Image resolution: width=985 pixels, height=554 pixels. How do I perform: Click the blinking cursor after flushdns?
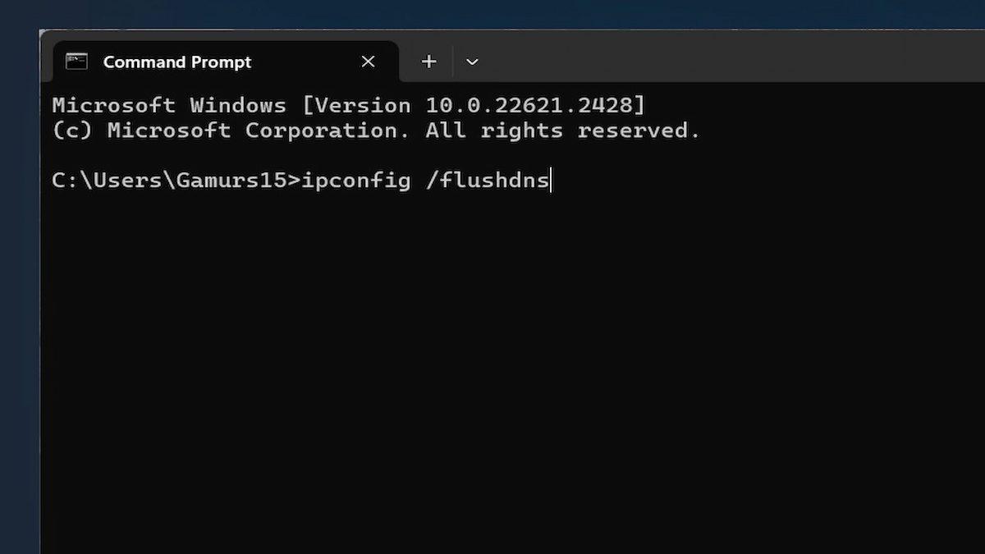pyautogui.click(x=552, y=181)
